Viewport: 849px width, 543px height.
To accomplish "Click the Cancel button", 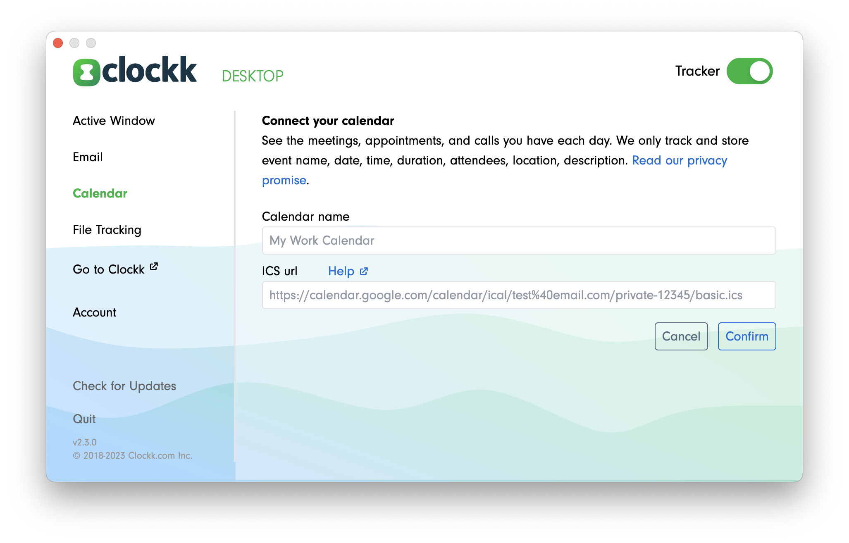I will tap(681, 336).
